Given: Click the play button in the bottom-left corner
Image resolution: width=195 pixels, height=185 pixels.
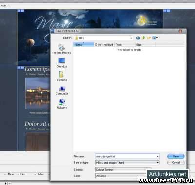Looking at the screenshot, I should [5, 183].
